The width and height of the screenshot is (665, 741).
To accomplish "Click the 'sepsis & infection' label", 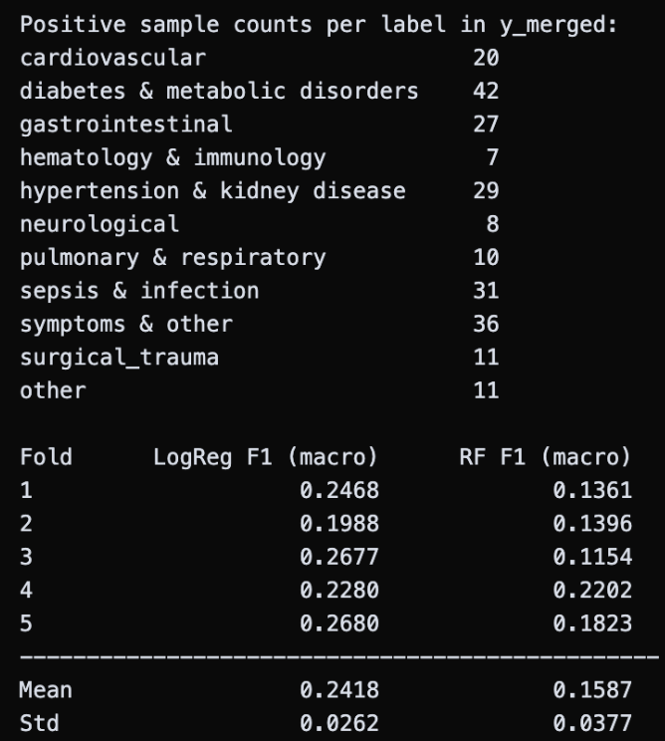I will pos(139,291).
